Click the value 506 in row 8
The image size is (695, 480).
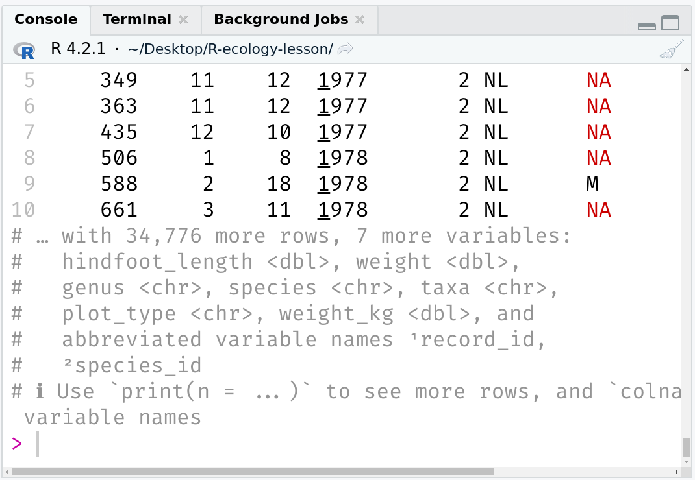tap(119, 158)
